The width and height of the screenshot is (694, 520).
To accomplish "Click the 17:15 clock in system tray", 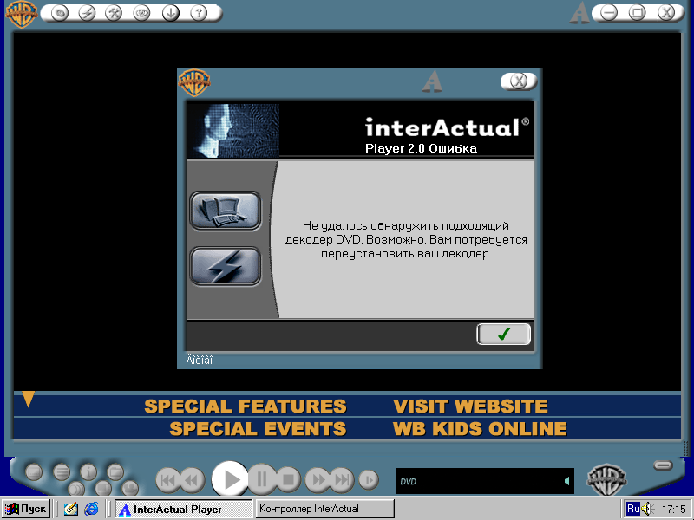I will pyautogui.click(x=674, y=510).
